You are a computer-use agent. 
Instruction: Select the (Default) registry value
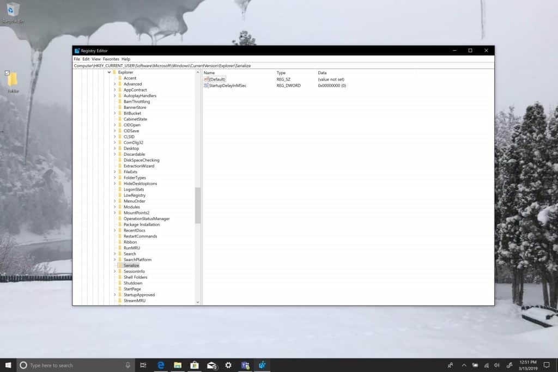(217, 80)
